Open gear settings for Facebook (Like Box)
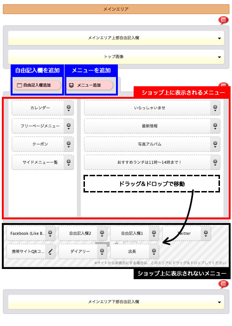 (x=50, y=233)
